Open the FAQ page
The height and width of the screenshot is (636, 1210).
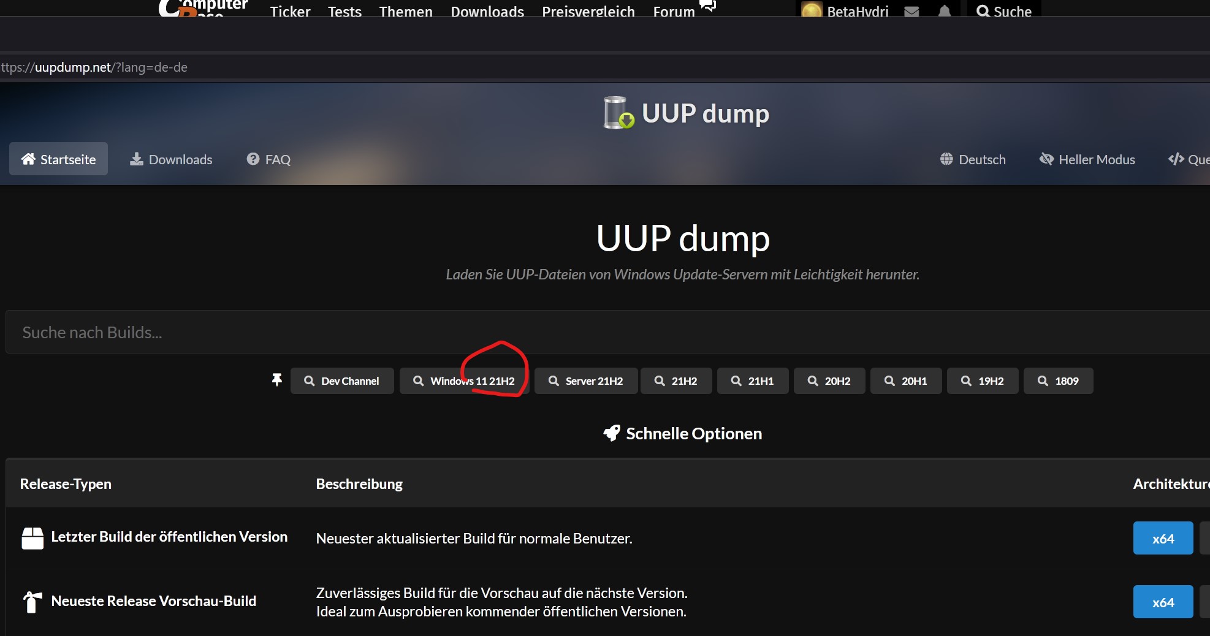coord(268,159)
